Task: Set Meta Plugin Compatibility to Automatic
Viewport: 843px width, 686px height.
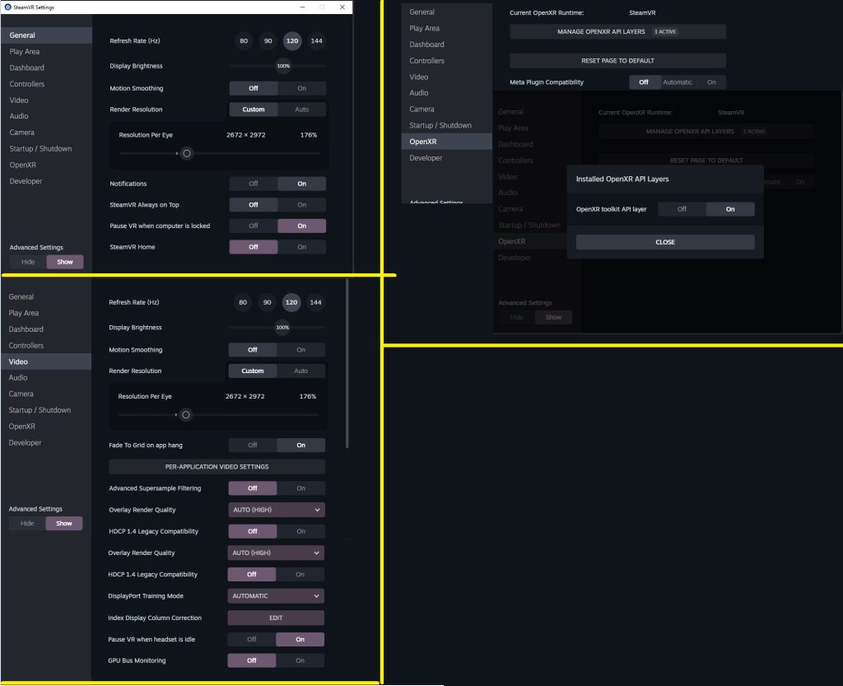Action: pos(678,82)
